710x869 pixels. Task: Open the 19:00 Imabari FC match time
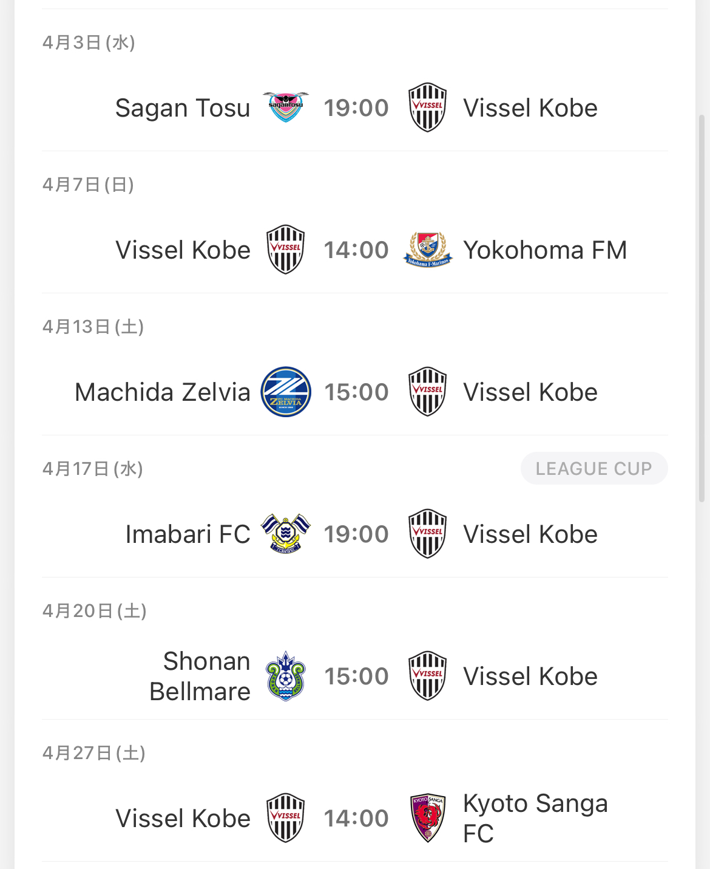pos(356,534)
